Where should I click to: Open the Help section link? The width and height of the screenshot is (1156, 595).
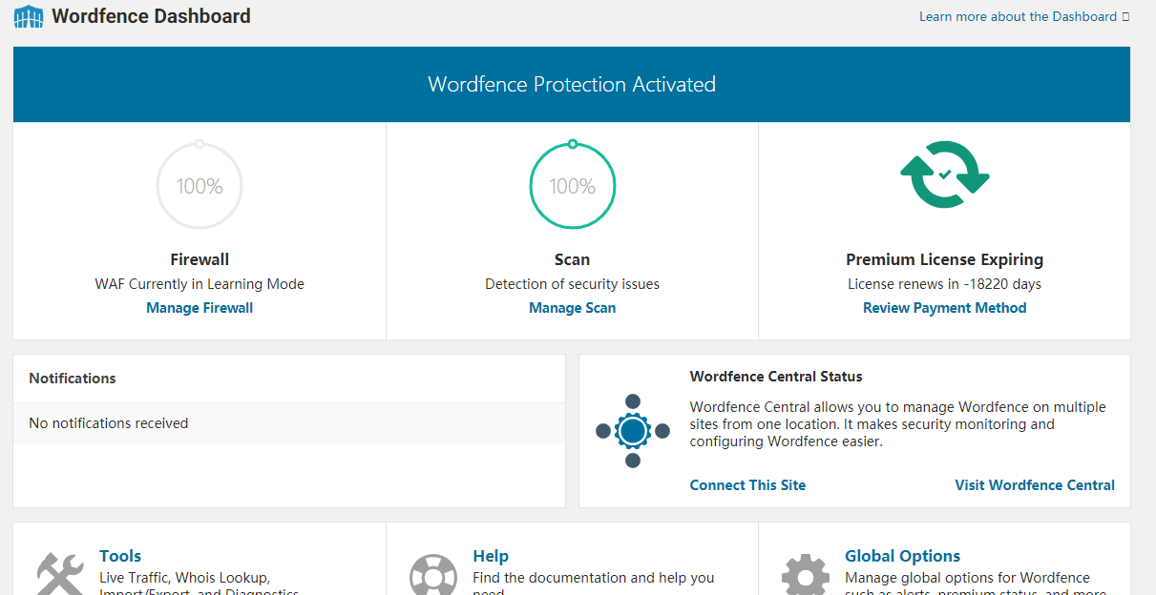[491, 556]
